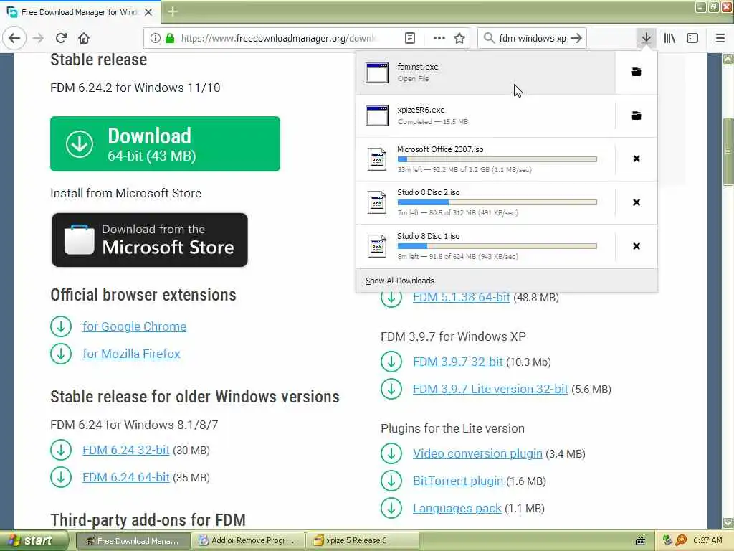Download FDM 6.24 32-bit
The image size is (734, 551).
pos(126,451)
